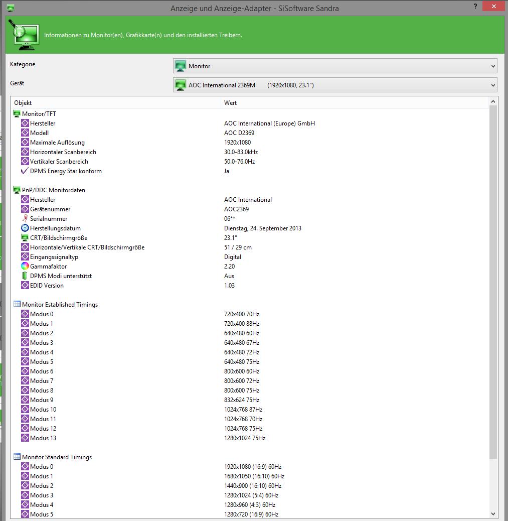This screenshot has height=521, width=508.
Task: Select the Maximale Auflösung row
Action: tap(250, 142)
